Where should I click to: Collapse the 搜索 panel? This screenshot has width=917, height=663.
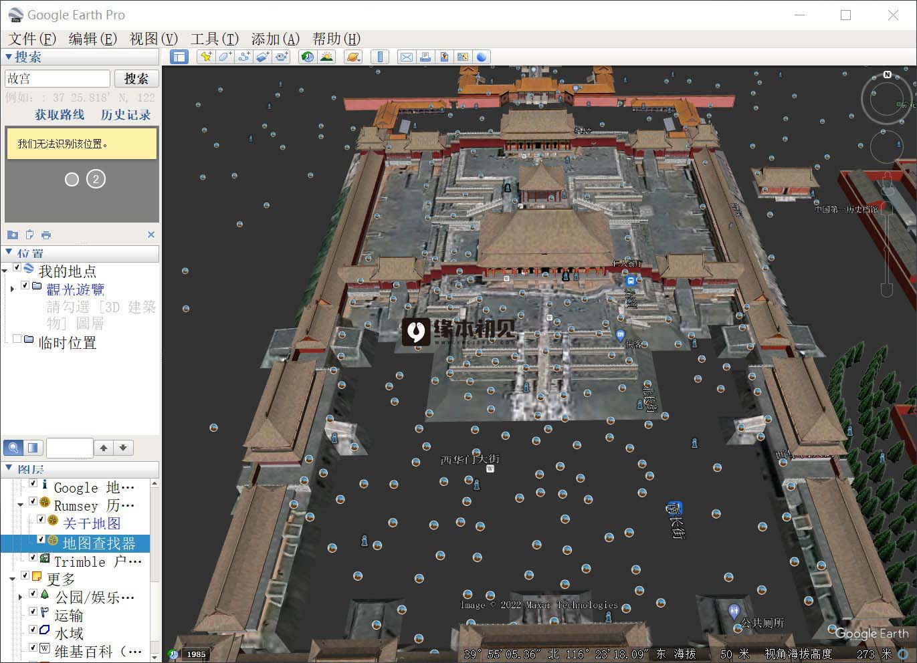[x=8, y=57]
